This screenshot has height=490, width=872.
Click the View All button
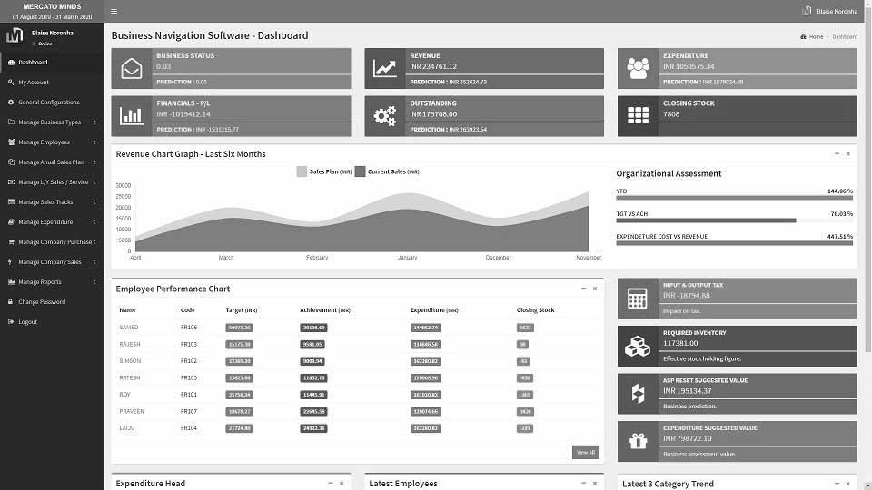click(x=585, y=452)
